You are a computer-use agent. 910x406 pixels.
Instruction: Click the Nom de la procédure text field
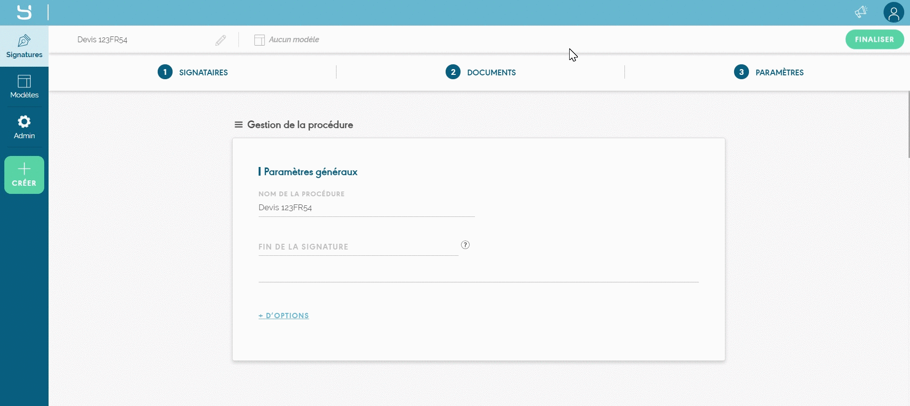click(x=366, y=208)
